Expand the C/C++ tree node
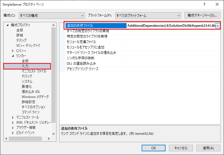 [13, 51]
